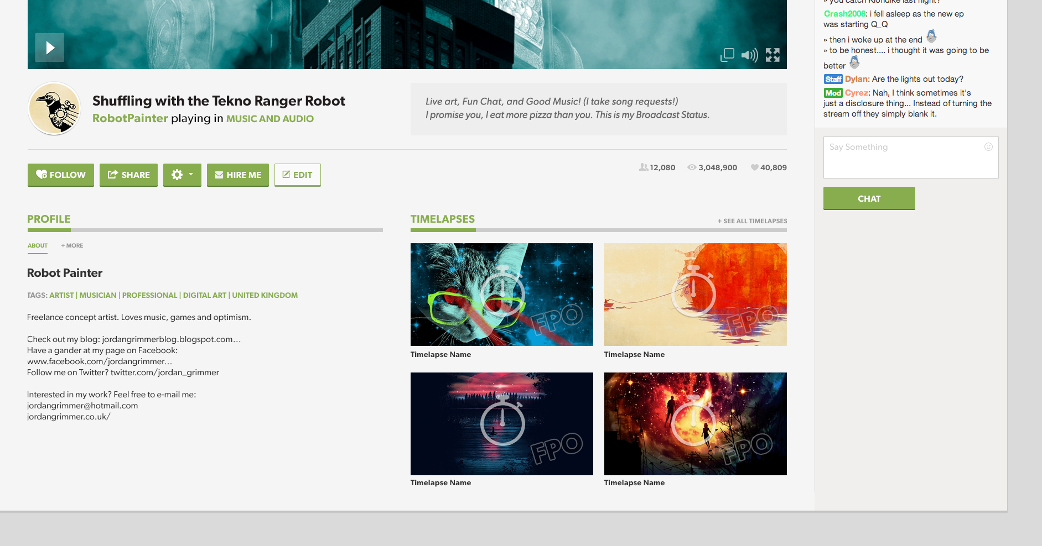Click Timelapse Name under the cat thumbnail
The height and width of the screenshot is (546, 1042).
click(440, 354)
